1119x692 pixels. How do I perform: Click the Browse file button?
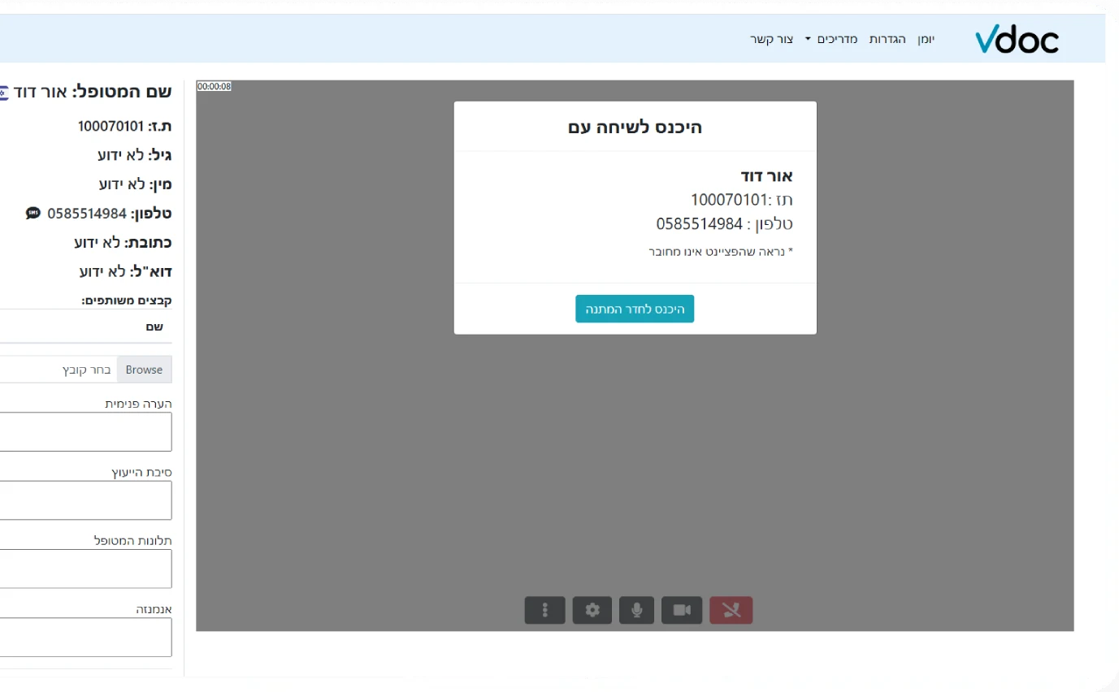point(145,370)
